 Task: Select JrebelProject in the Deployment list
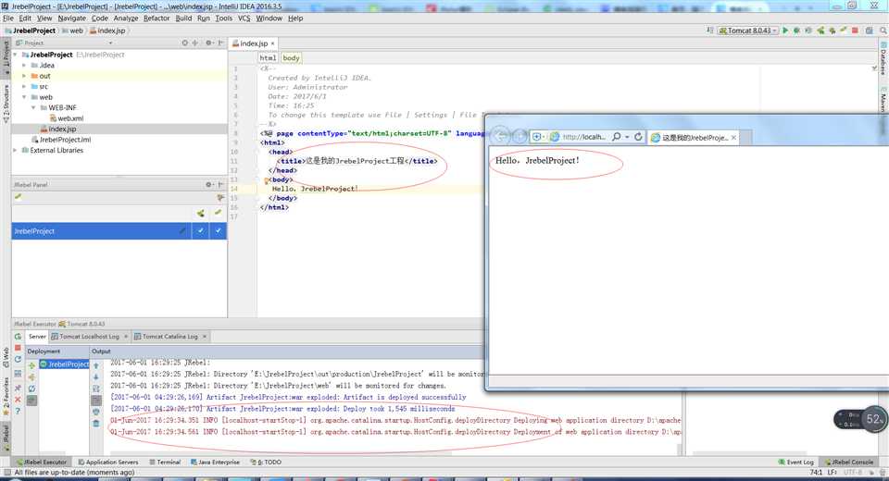pyautogui.click(x=64, y=364)
